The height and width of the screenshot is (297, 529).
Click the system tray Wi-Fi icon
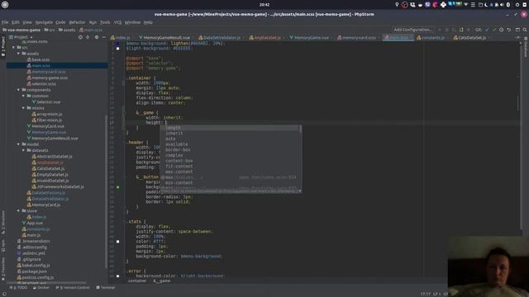[466, 5]
